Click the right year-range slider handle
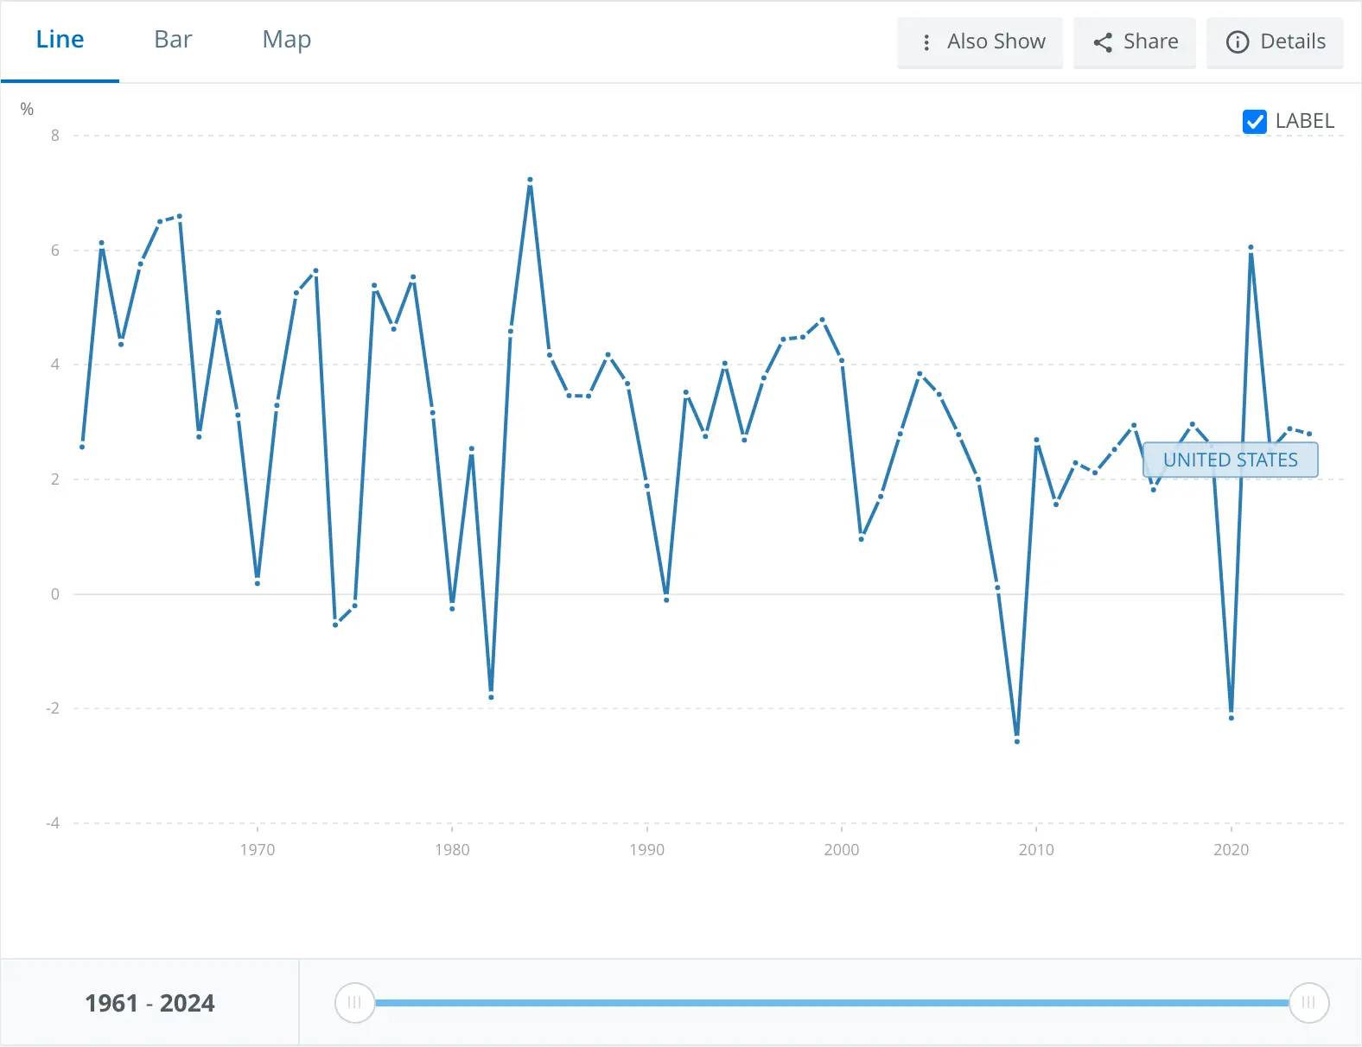The width and height of the screenshot is (1362, 1047). [x=1308, y=1003]
